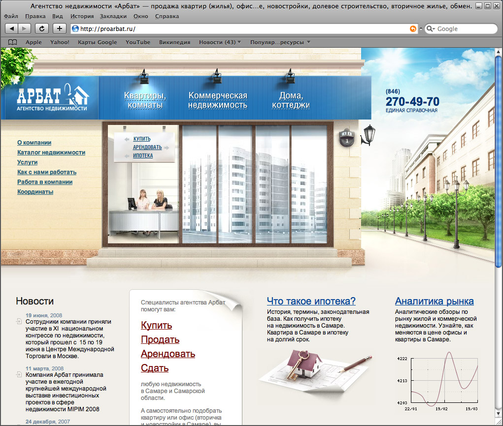Viewport: 503px width, 426px height.
Task: Click the Google search magnifier icon
Action: tap(430, 29)
